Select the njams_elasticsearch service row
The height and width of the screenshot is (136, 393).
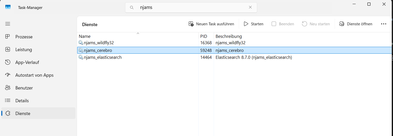pyautogui.click(x=234, y=57)
